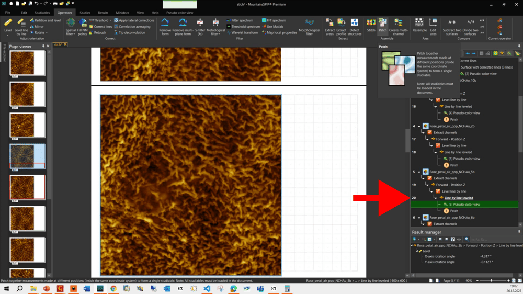The image size is (523, 294).
Task: Adjust the page zoom slider in status bar
Action: tap(493, 280)
